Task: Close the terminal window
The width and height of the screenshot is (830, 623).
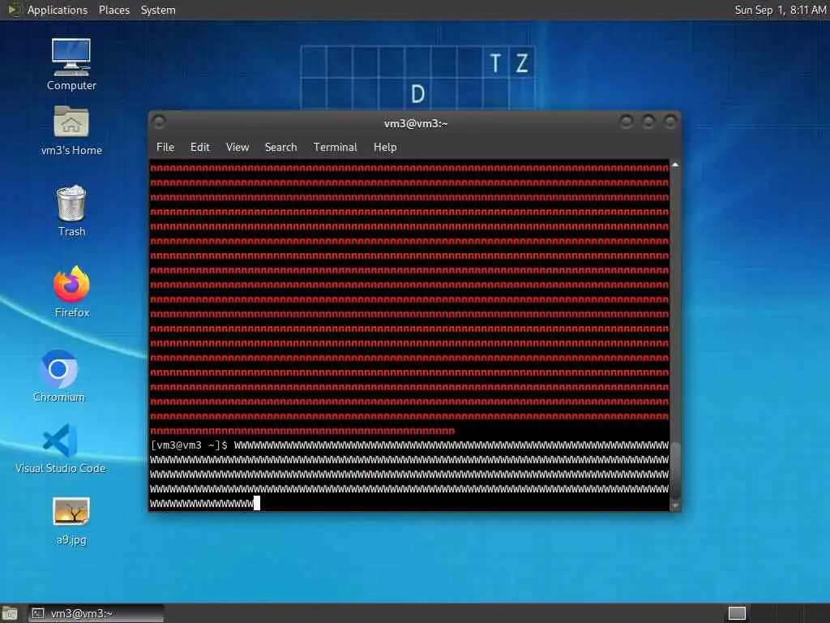Action: [x=670, y=122]
